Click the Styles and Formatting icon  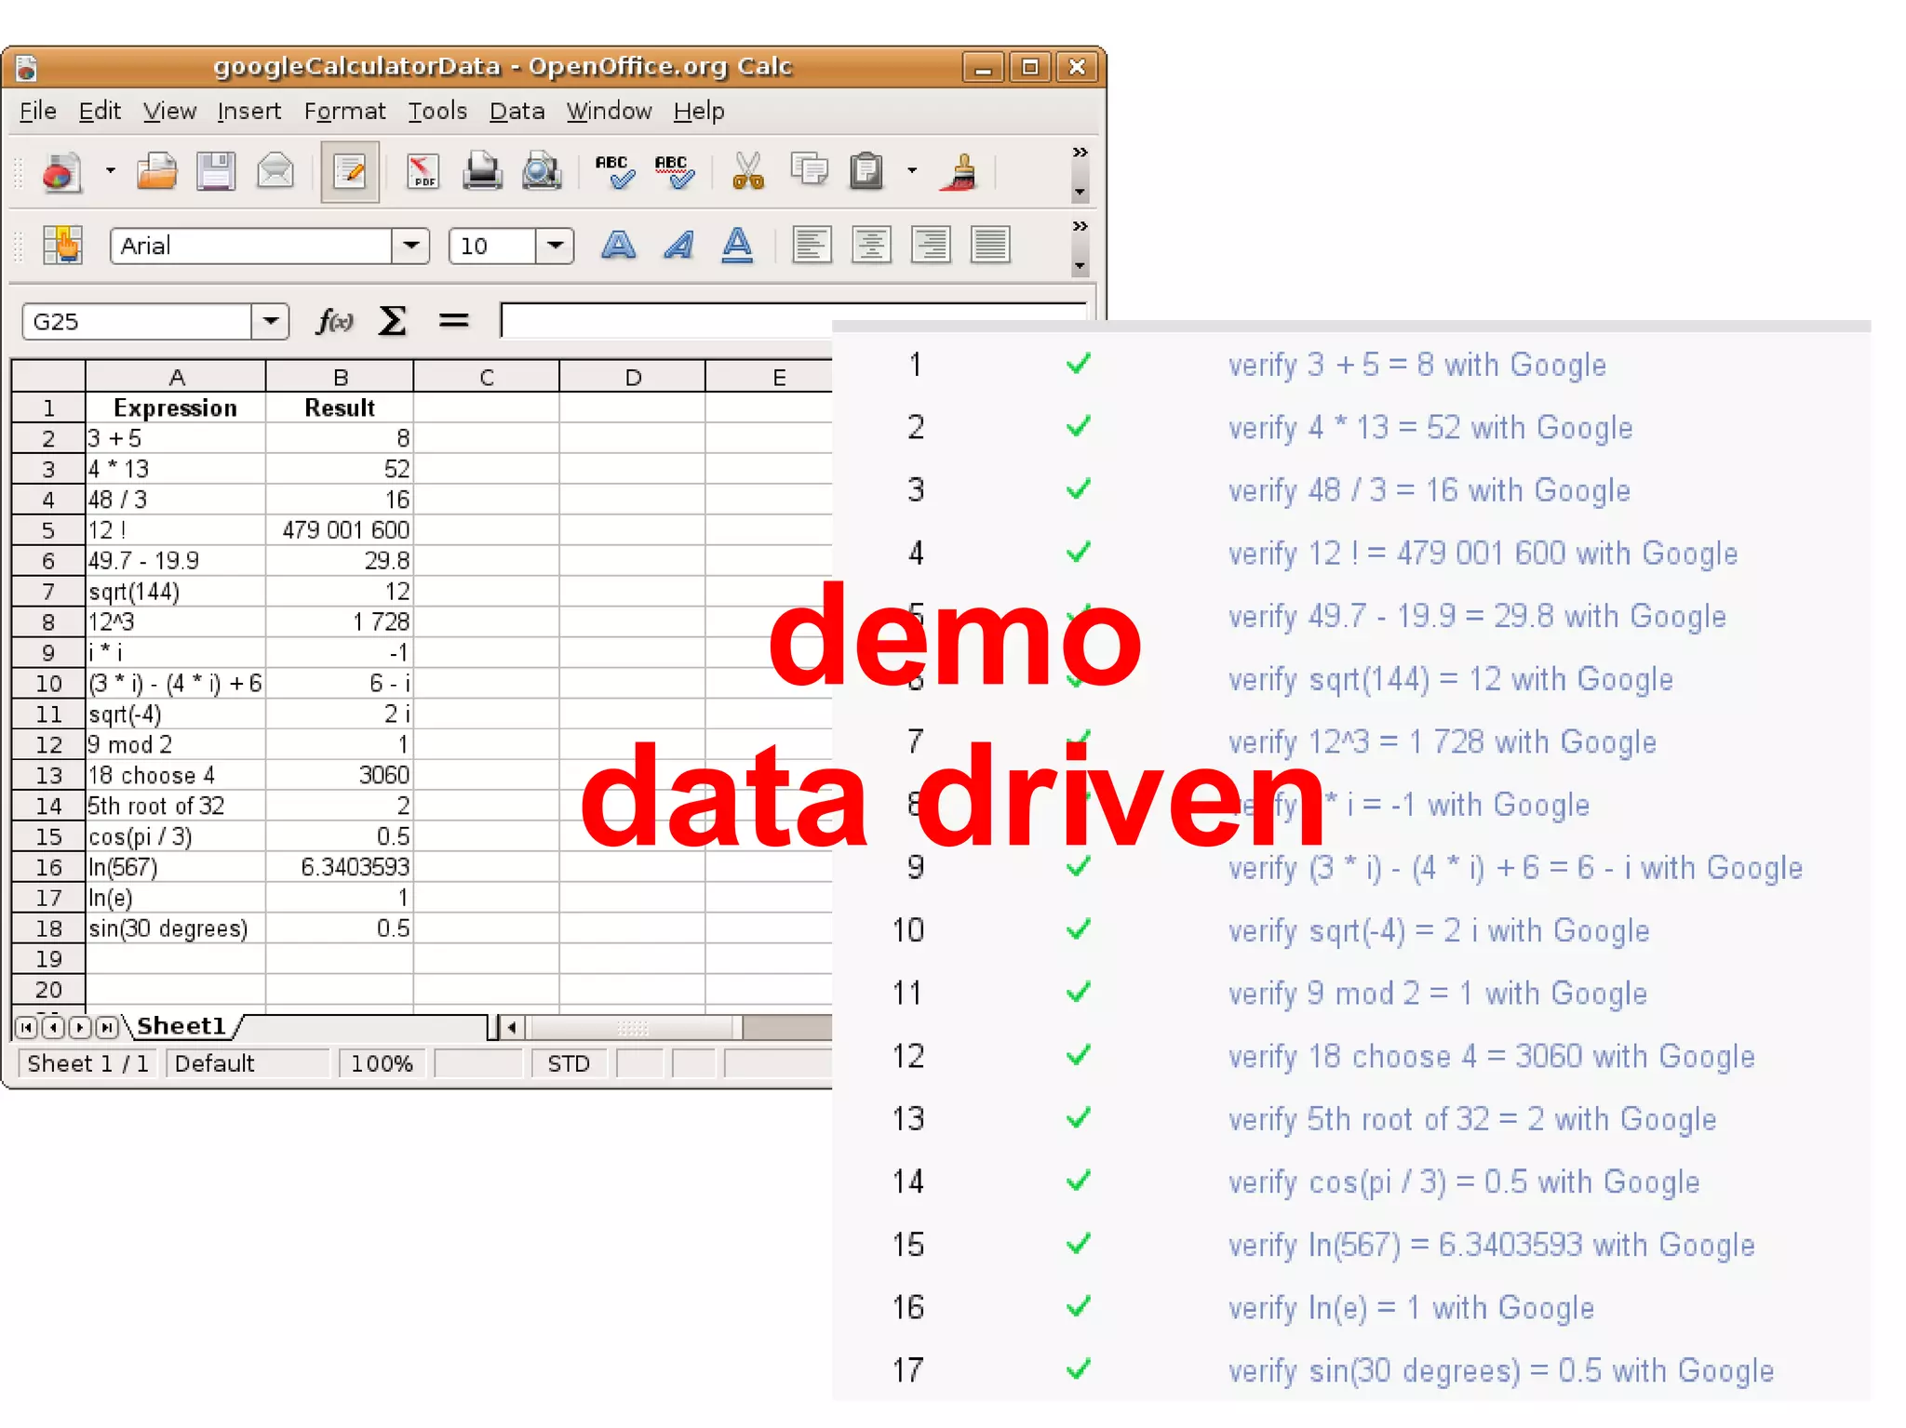pos(62,246)
